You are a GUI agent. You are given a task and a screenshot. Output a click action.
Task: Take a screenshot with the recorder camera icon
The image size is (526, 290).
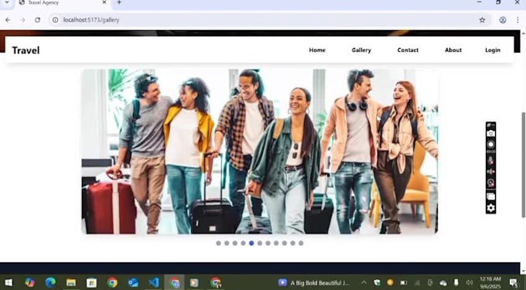coord(490,134)
